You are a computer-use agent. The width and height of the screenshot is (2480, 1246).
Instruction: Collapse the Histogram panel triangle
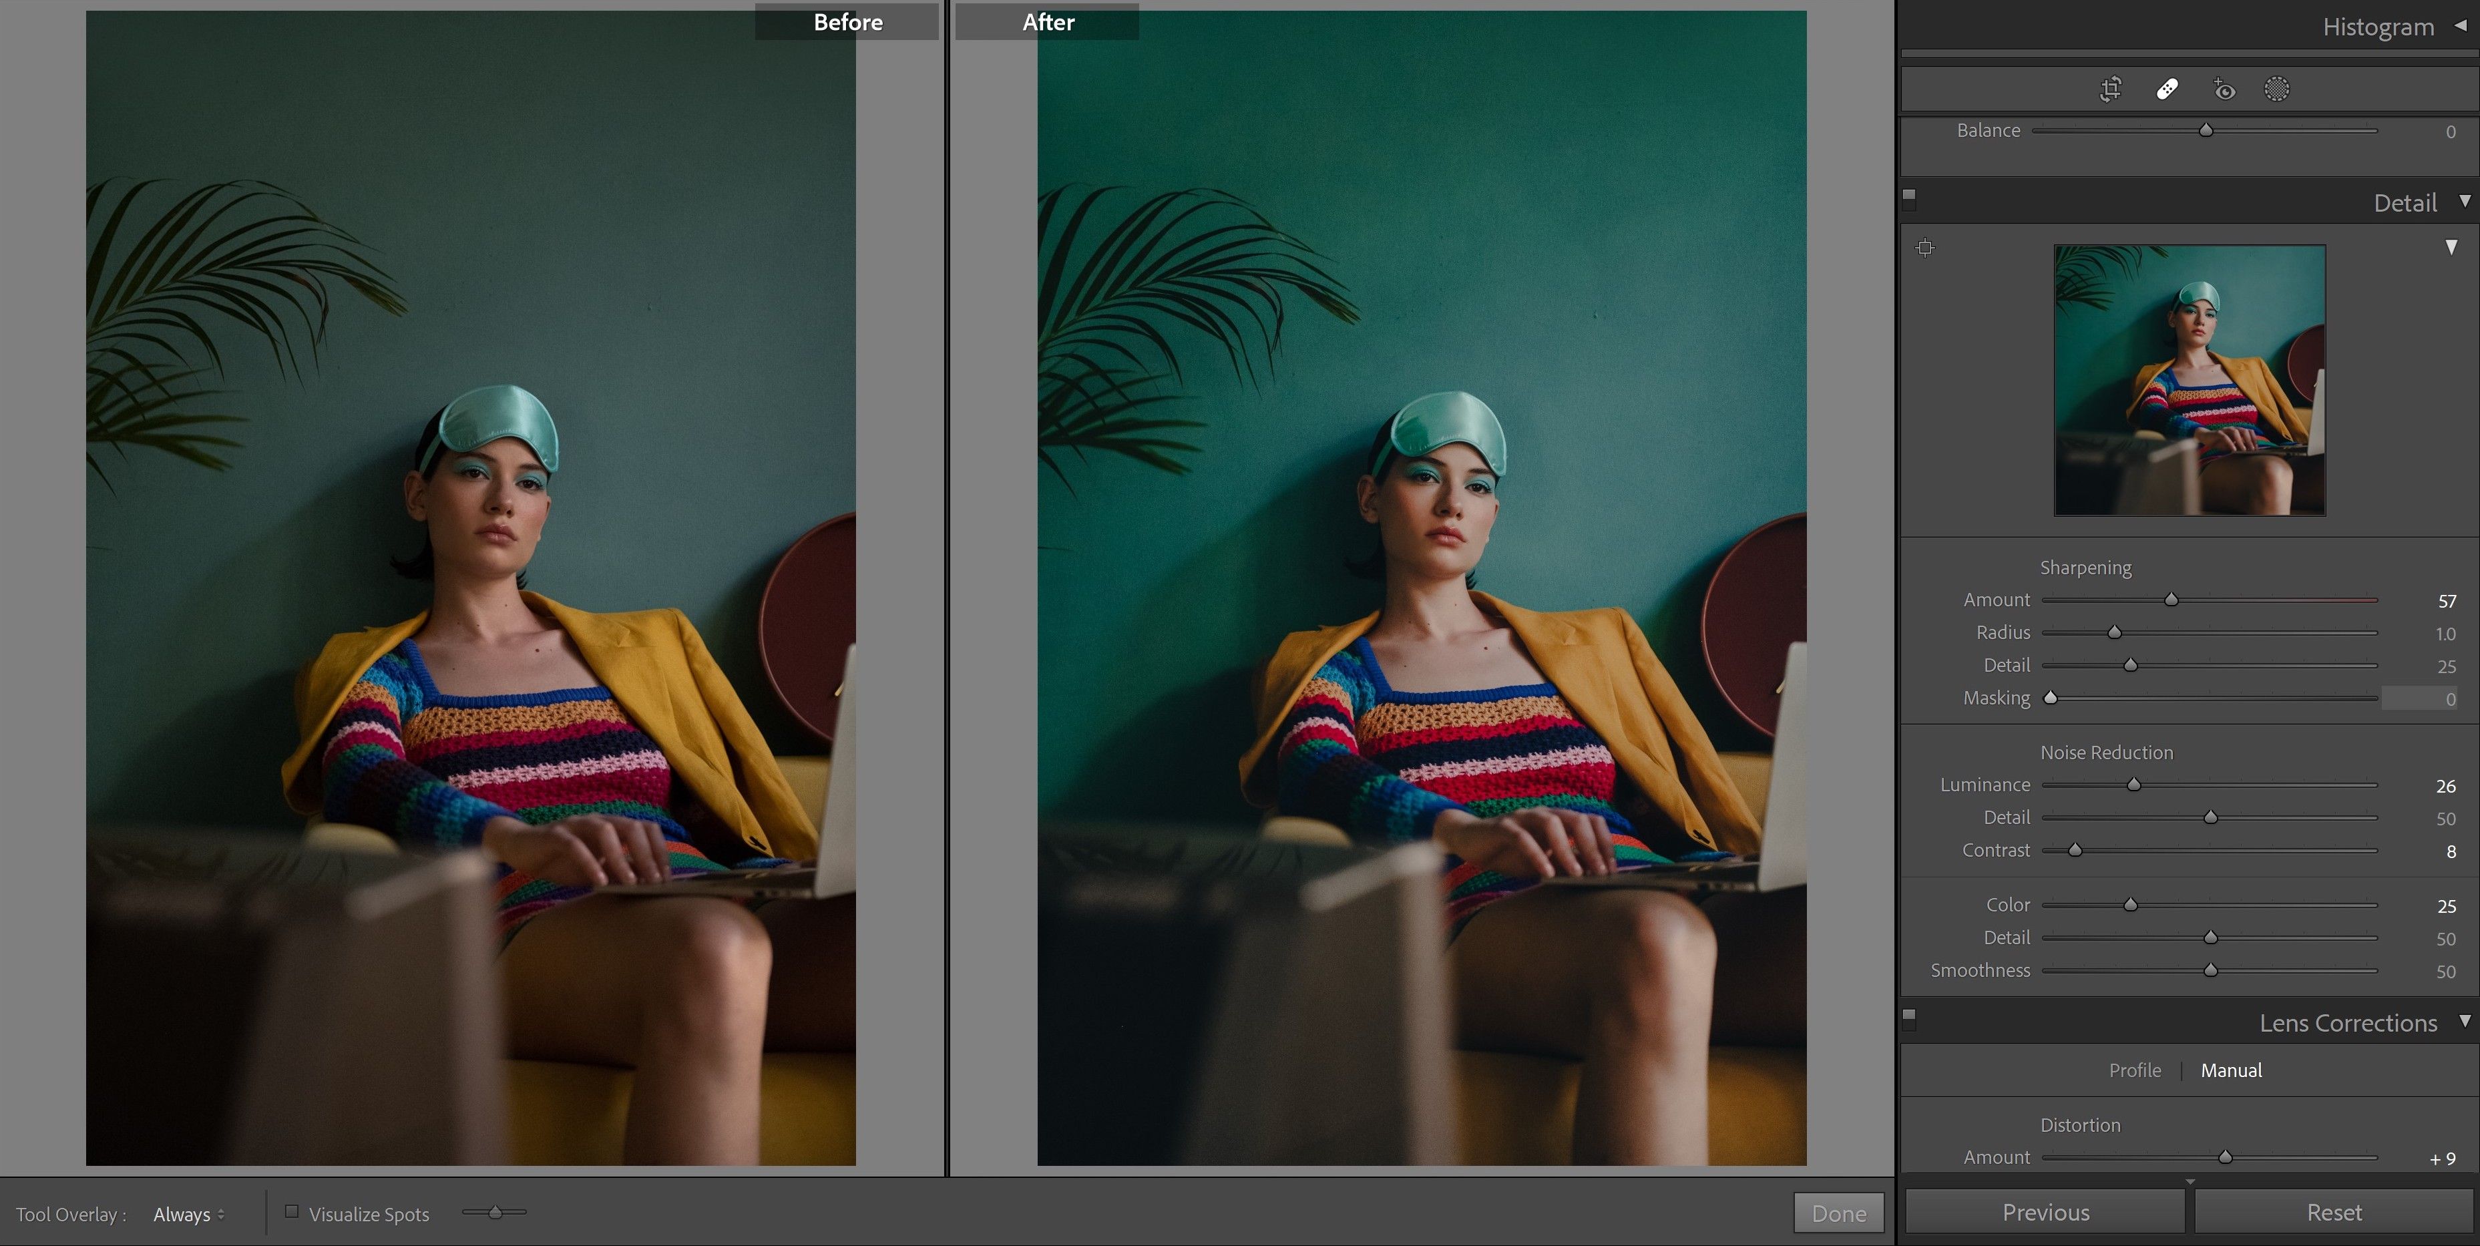pyautogui.click(x=2460, y=26)
